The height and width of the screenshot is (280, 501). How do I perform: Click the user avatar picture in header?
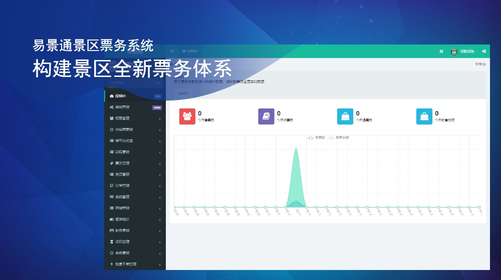454,51
